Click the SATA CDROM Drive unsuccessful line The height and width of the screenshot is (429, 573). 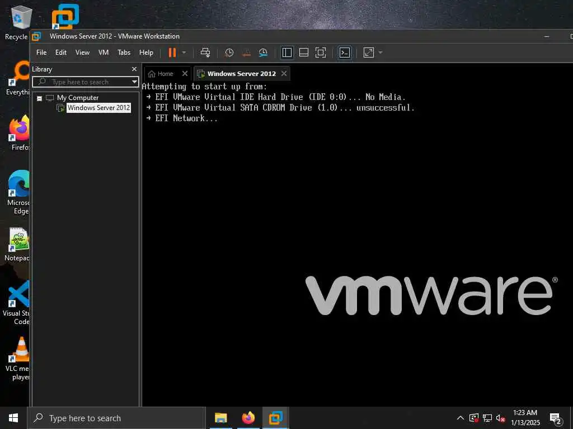pyautogui.click(x=280, y=108)
